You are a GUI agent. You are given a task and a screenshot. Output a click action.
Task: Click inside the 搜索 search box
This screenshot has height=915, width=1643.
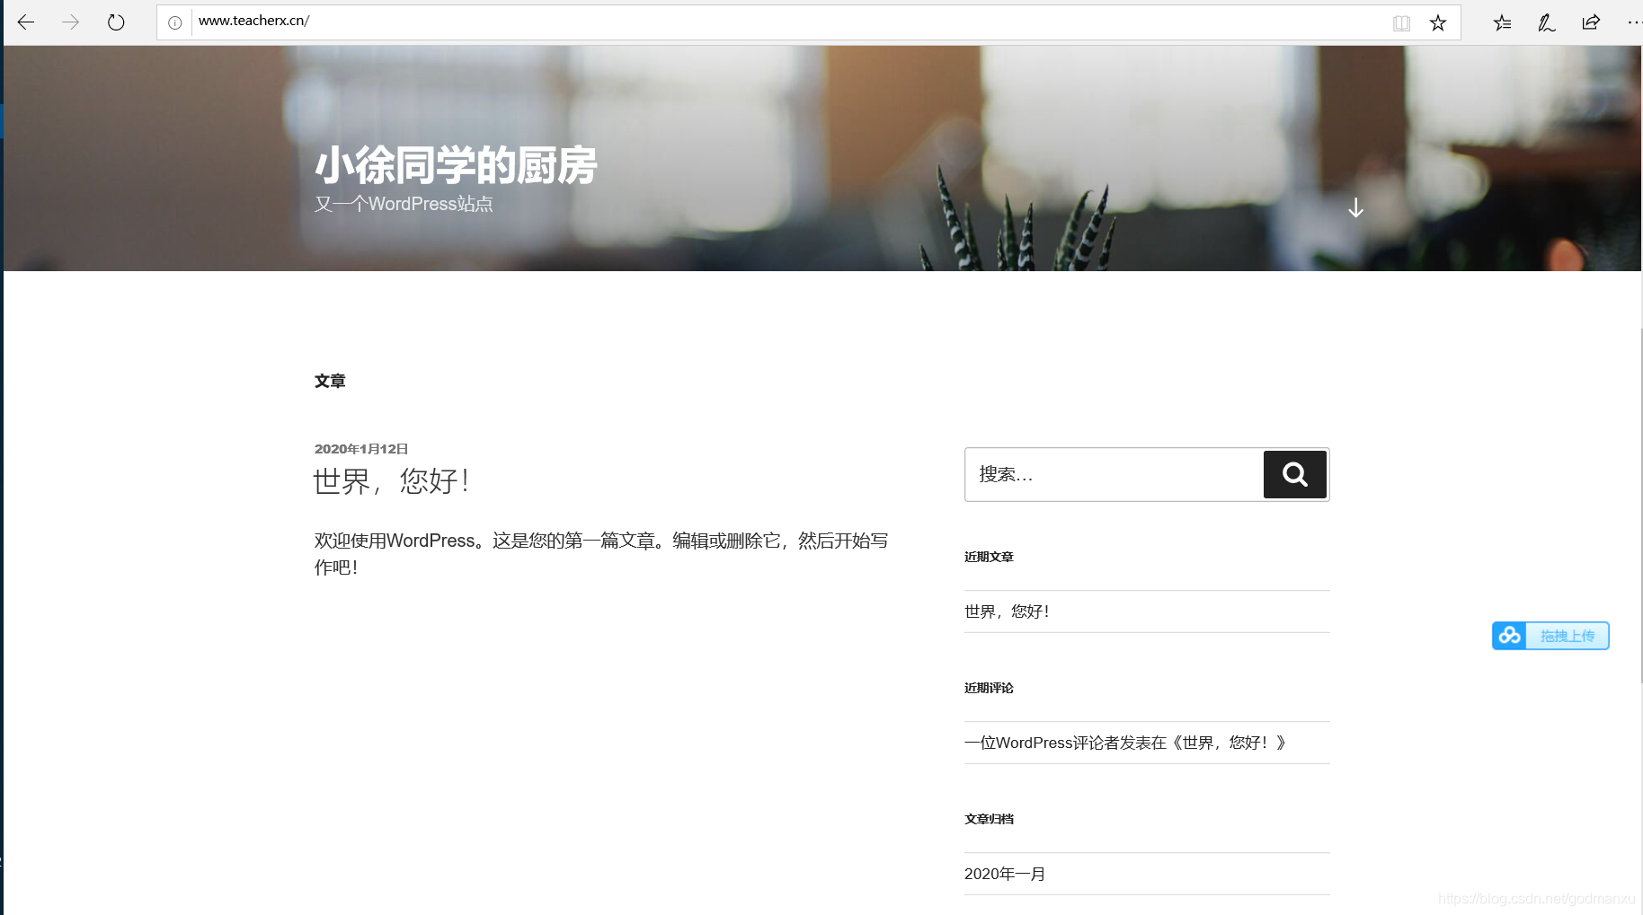click(x=1115, y=474)
